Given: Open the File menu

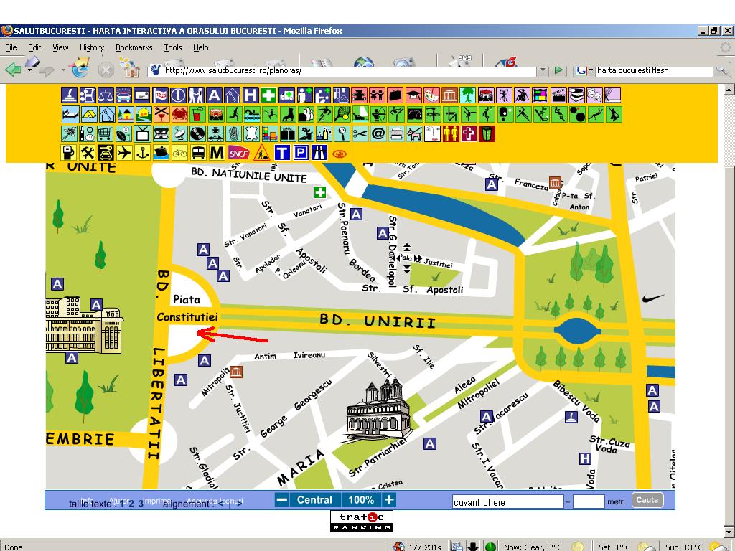Looking at the screenshot, I should (x=11, y=47).
